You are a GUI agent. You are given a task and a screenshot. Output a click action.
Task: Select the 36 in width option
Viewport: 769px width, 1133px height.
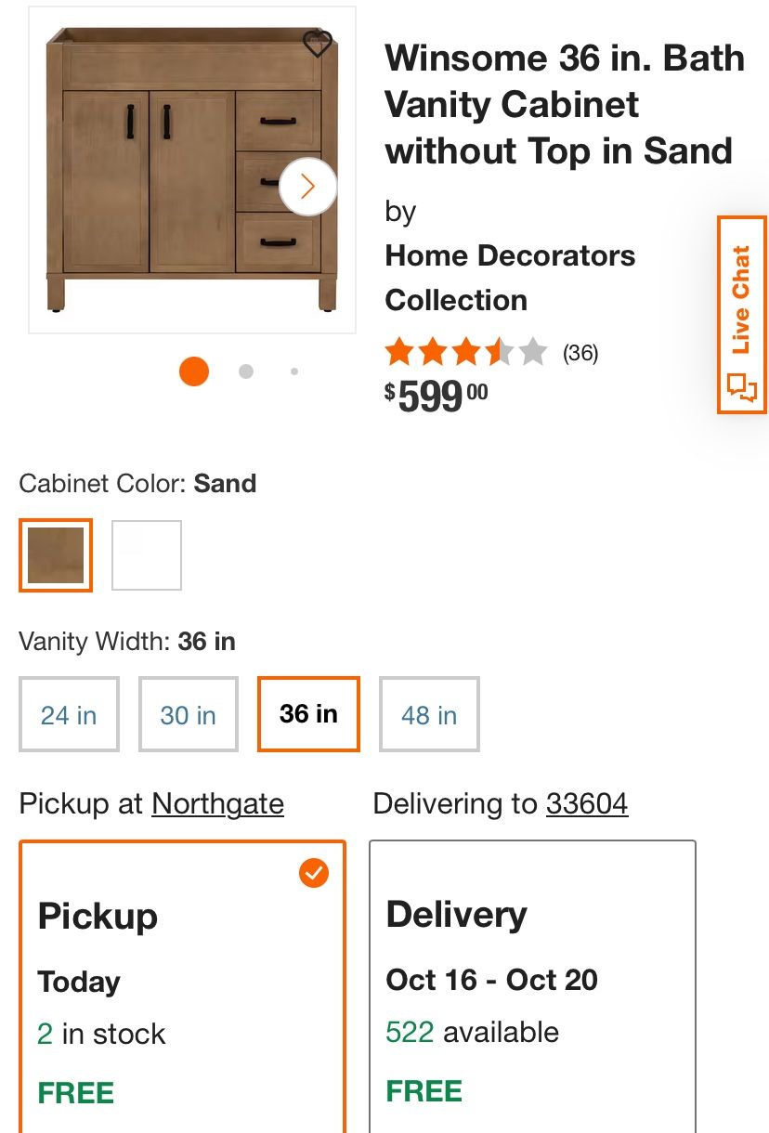point(308,714)
